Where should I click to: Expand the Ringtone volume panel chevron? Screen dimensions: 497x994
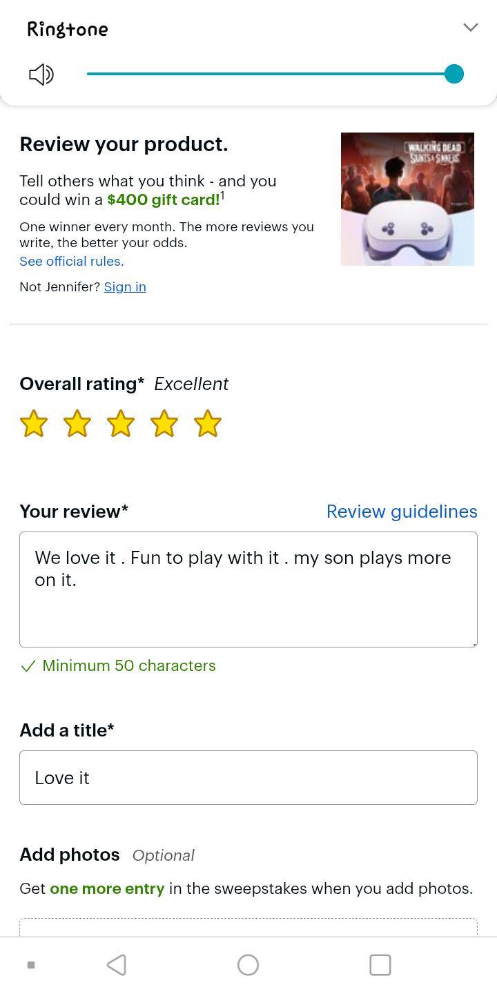click(x=470, y=28)
